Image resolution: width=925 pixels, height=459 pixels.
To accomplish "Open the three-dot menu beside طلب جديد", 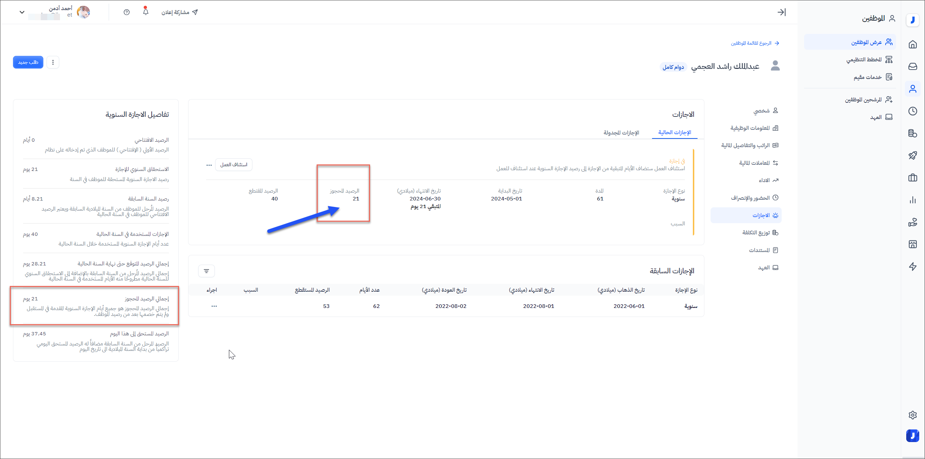I will [x=53, y=62].
